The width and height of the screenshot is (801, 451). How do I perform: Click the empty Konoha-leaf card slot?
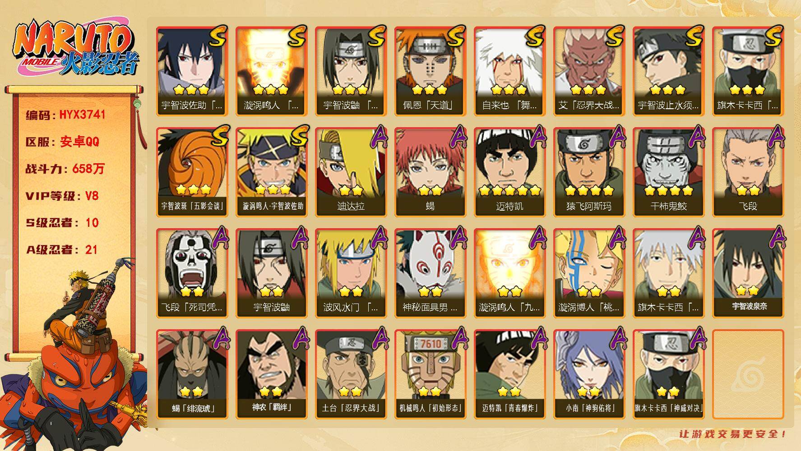click(x=748, y=374)
